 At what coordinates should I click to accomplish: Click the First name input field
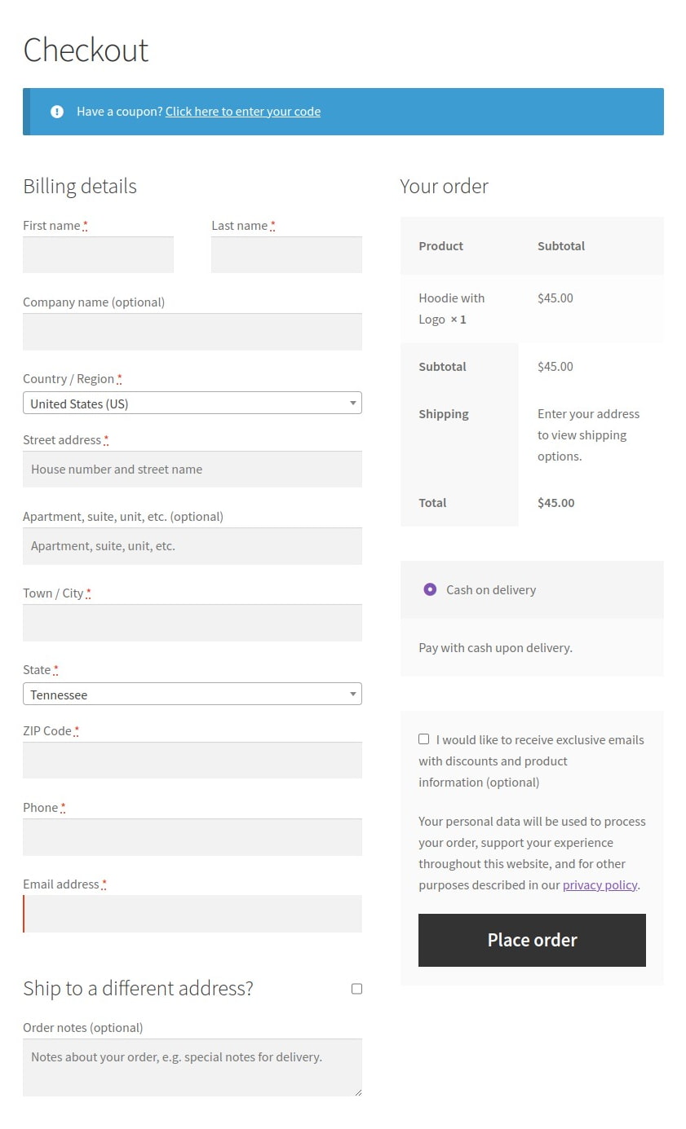[98, 254]
